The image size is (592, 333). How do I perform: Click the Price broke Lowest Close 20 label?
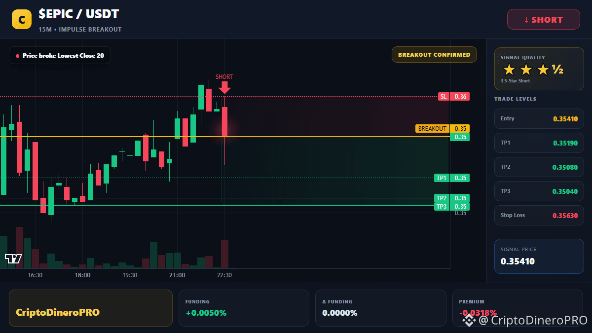pyautogui.click(x=60, y=56)
